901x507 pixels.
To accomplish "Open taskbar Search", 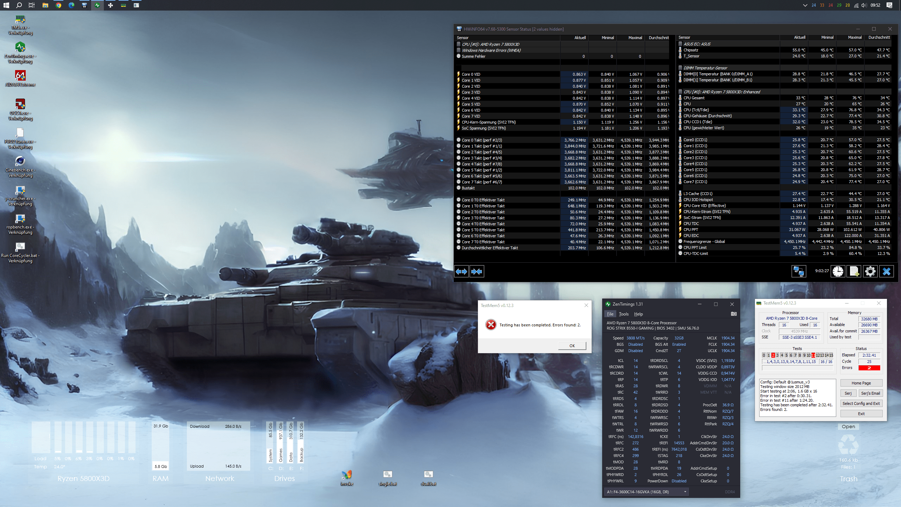I will pos(19,5).
